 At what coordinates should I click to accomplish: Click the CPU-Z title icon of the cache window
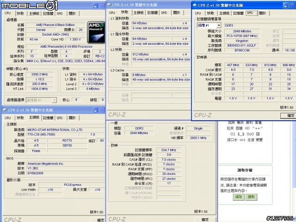[x=109, y=5]
